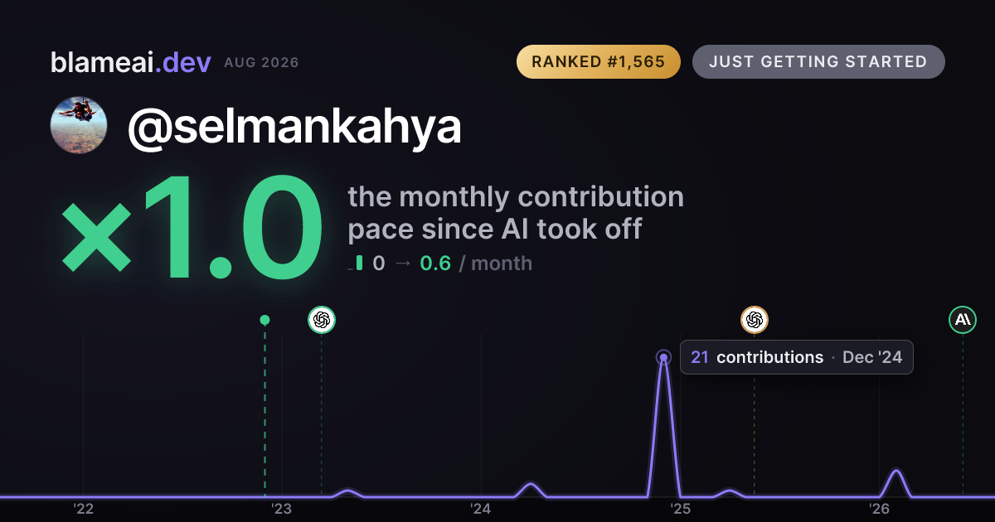Click the first OpenAI logo marker in 2023
This screenshot has width=995, height=522.
[322, 320]
